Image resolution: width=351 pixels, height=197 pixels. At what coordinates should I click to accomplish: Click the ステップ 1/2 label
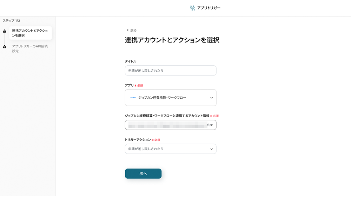pyautogui.click(x=11, y=21)
